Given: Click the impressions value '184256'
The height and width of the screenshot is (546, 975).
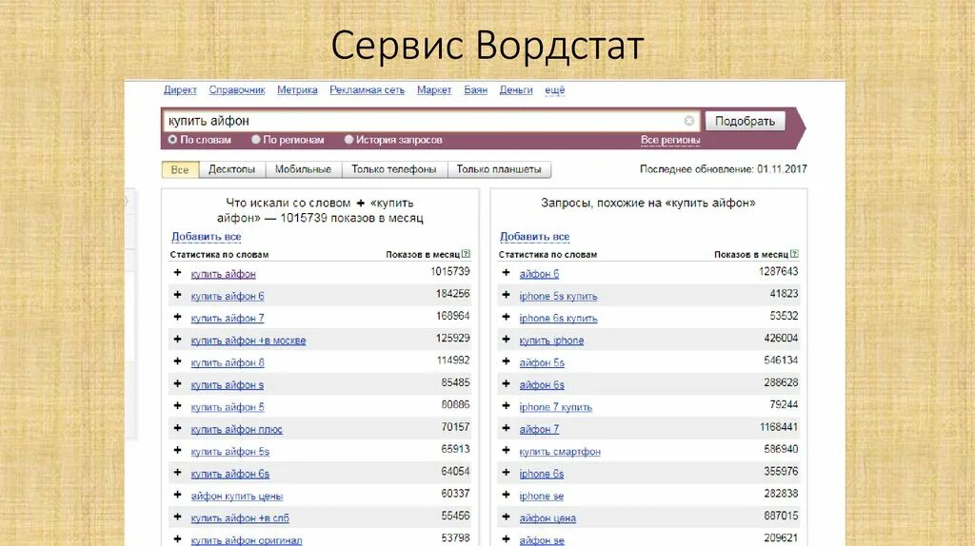Looking at the screenshot, I should [452, 293].
